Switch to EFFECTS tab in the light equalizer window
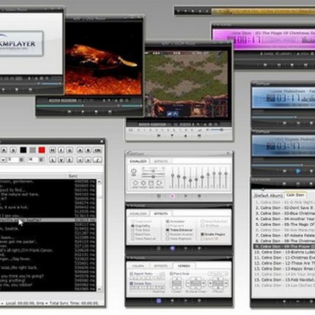This screenshot has width=315, height=315. 161,161
